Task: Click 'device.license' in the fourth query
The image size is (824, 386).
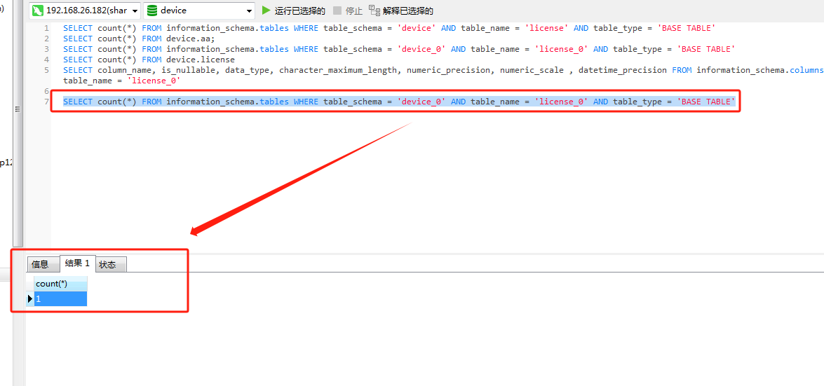Action: (201, 60)
